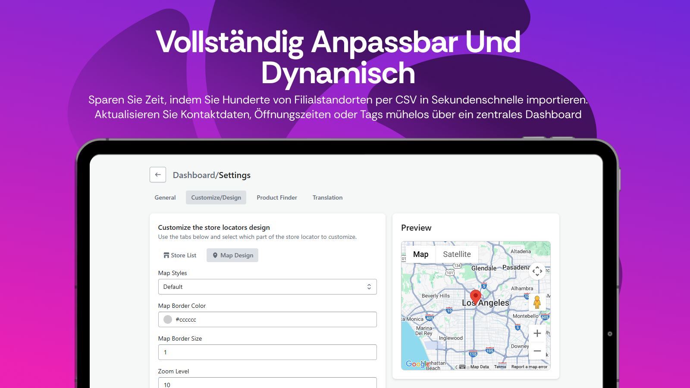Image resolution: width=690 pixels, height=388 pixels.
Task: Focus the Map Border Size field
Action: (x=267, y=352)
